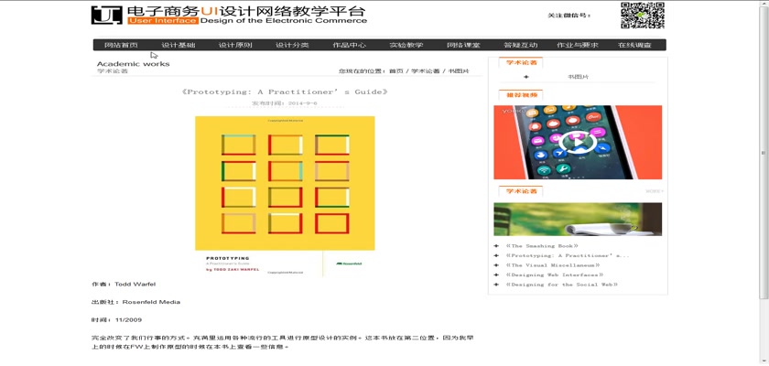This screenshot has width=769, height=366.
Task: Open 《Designing for the Social Web》 link
Action: pyautogui.click(x=561, y=285)
